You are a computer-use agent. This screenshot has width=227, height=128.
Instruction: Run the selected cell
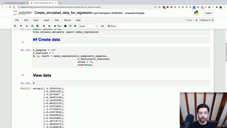pyautogui.click(x=58, y=26)
